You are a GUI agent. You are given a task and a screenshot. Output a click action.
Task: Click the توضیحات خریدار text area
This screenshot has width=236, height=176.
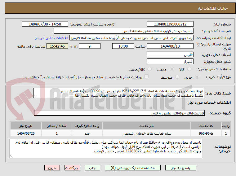click(x=106, y=149)
